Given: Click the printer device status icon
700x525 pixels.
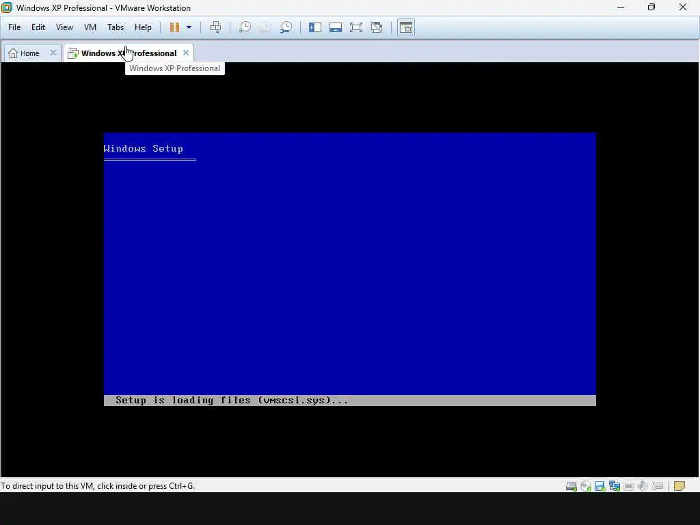Looking at the screenshot, I should (x=629, y=486).
